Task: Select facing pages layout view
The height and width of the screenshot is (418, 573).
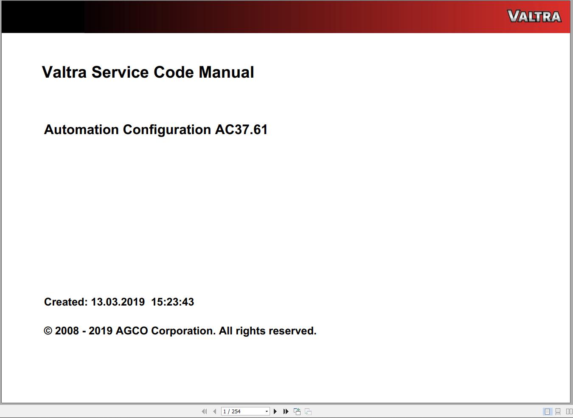Action: [569, 411]
